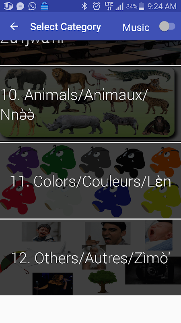Screen dimensions: 181x323
Task: Tap the Music label text
Action: [x=136, y=27]
